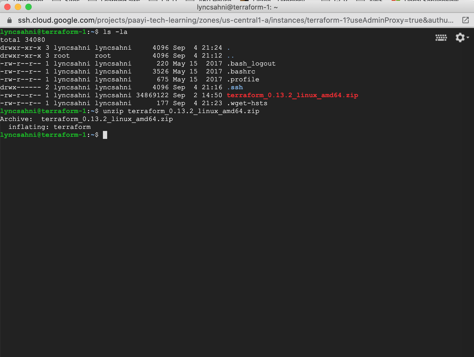Click the blue .ssh directory name
474x357 pixels.
click(x=235, y=87)
